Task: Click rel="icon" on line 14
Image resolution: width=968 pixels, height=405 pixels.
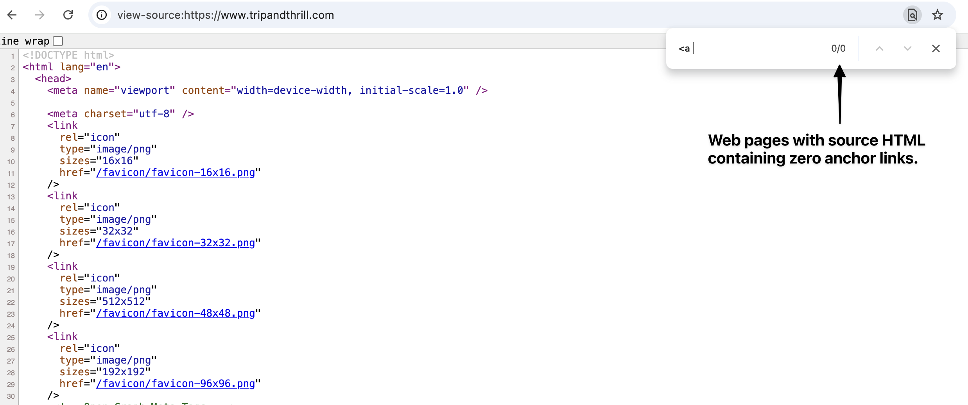Action: click(x=90, y=208)
